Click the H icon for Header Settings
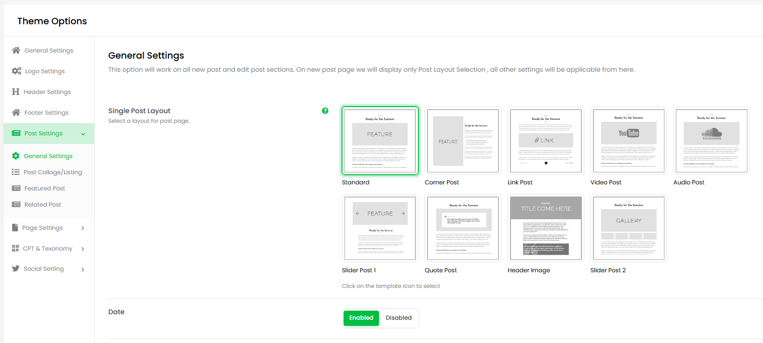This screenshot has height=343, width=763. 15,92
